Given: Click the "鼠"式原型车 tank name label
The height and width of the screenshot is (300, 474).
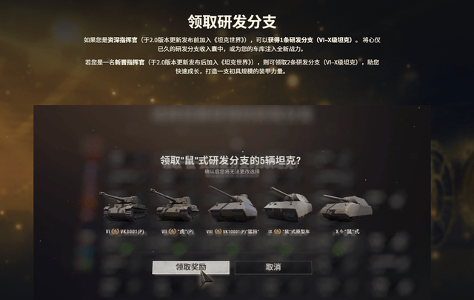Looking at the screenshot, I should click(296, 232).
